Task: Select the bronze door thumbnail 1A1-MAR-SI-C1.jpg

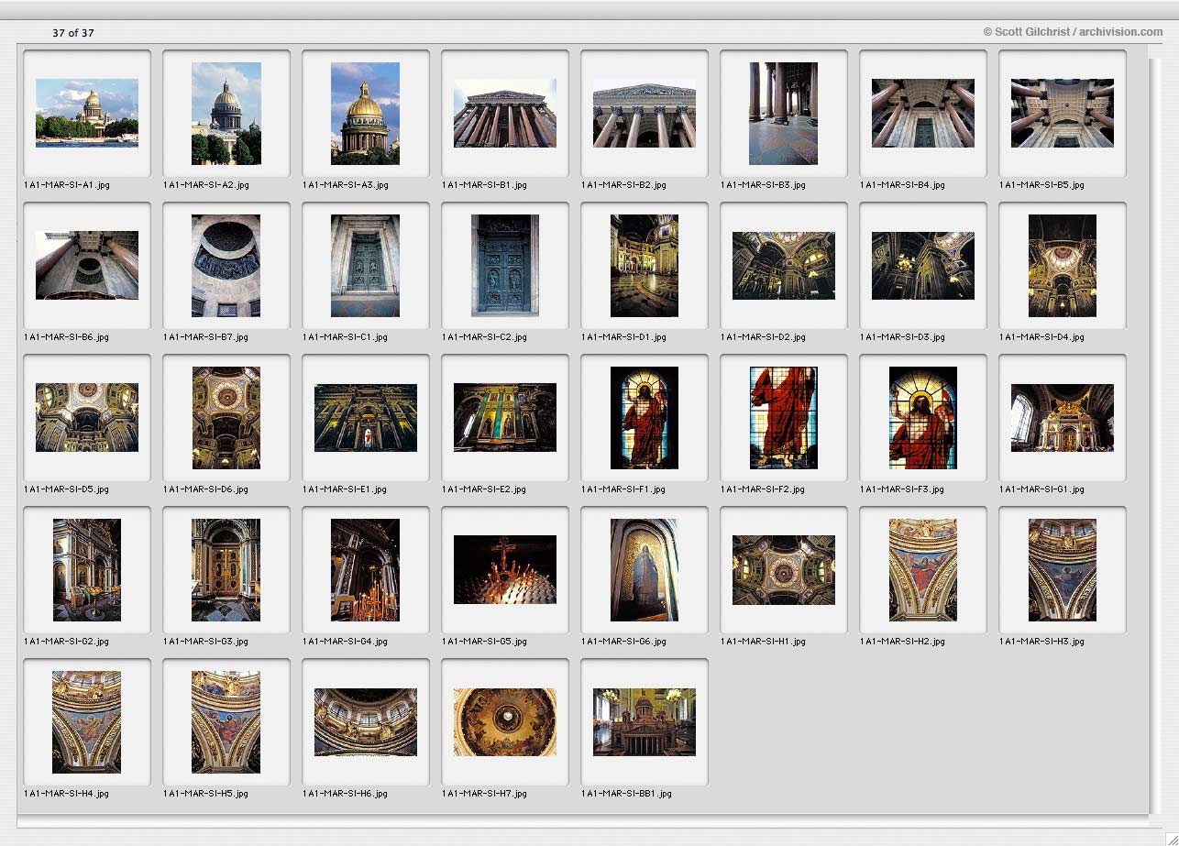Action: tap(366, 265)
